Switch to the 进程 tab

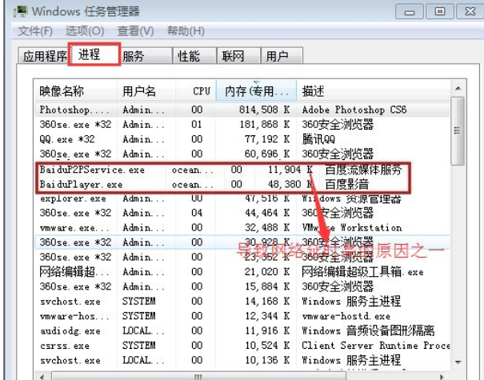click(94, 54)
